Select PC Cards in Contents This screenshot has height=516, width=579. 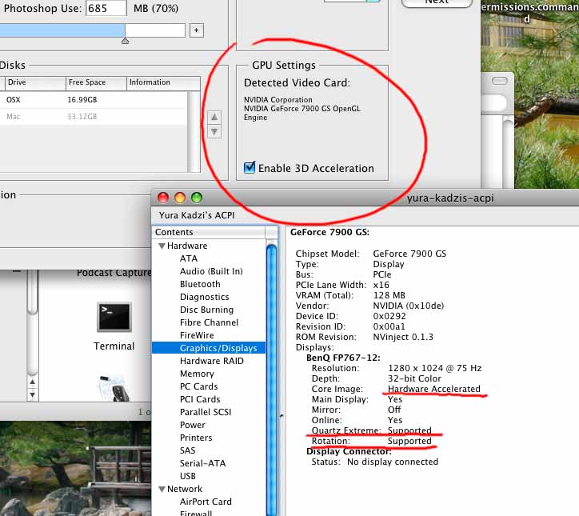(198, 386)
